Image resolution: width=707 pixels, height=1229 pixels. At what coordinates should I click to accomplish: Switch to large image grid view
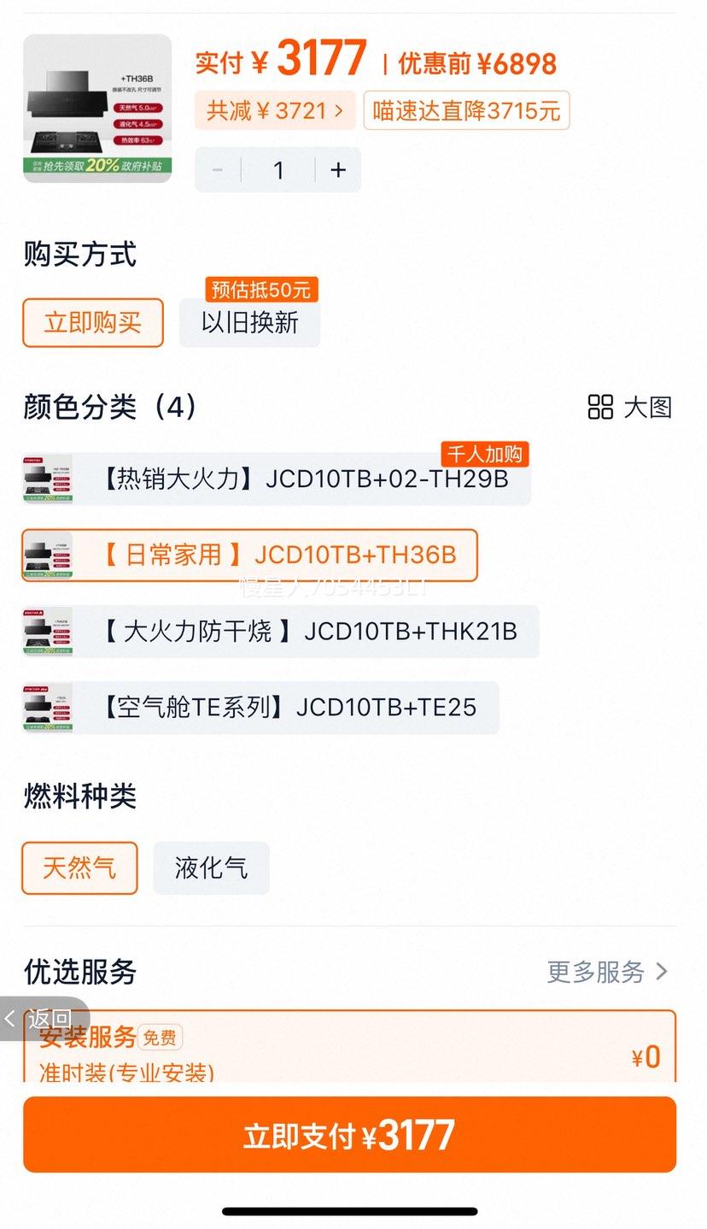point(630,407)
